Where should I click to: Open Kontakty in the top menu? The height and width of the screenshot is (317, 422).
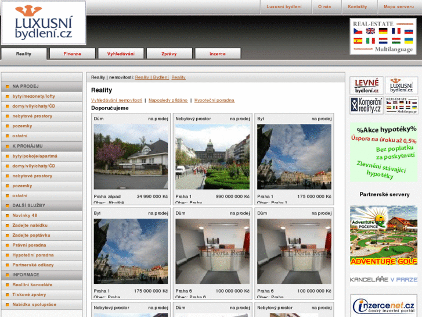357,7
